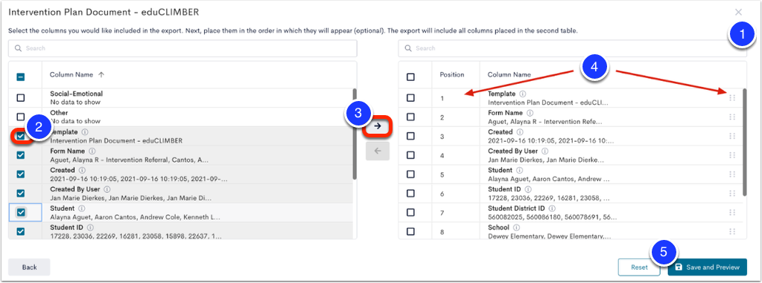
Task: Click the drag handle on the Template row
Action: pyautogui.click(x=732, y=98)
